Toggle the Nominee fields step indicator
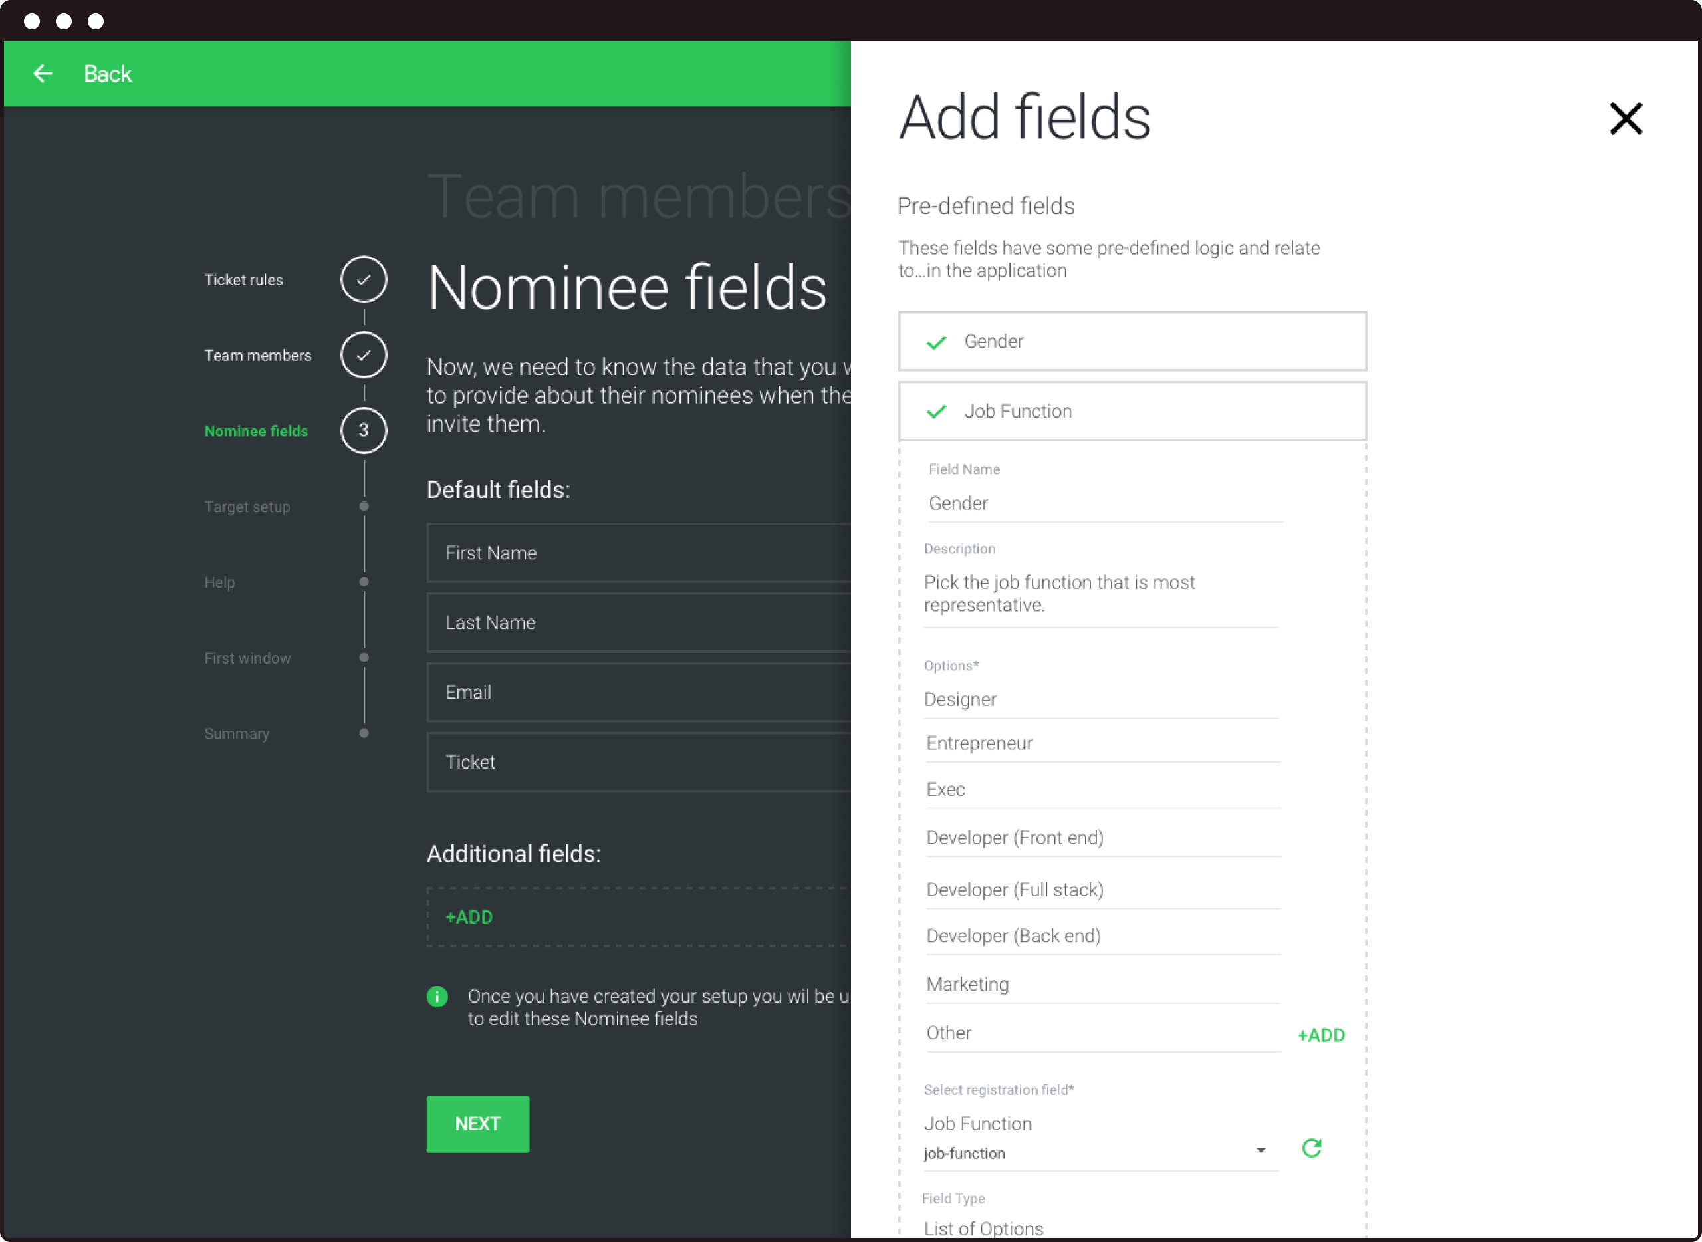The width and height of the screenshot is (1702, 1242). [364, 431]
